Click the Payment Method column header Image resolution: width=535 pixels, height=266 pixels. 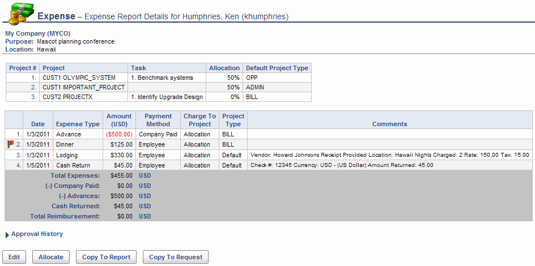[x=158, y=120]
